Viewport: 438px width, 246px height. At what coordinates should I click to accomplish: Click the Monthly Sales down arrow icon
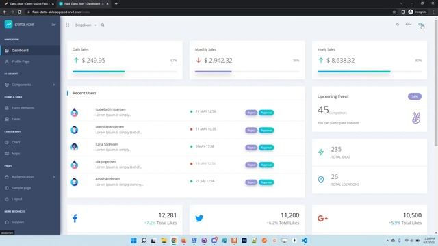pos(198,60)
